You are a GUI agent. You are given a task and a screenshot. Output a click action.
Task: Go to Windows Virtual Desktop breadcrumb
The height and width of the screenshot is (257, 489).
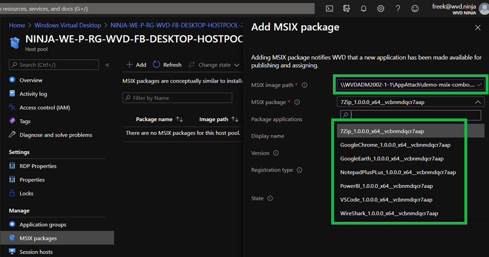coord(68,25)
